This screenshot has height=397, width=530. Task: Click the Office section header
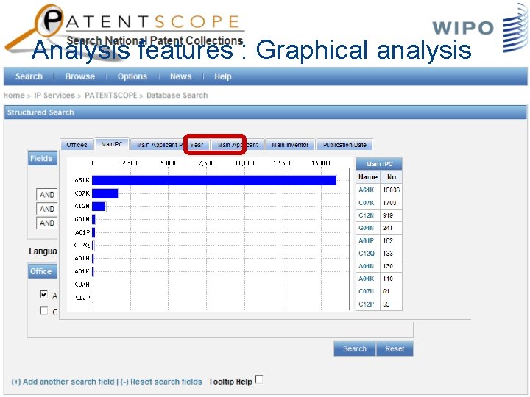click(x=43, y=271)
